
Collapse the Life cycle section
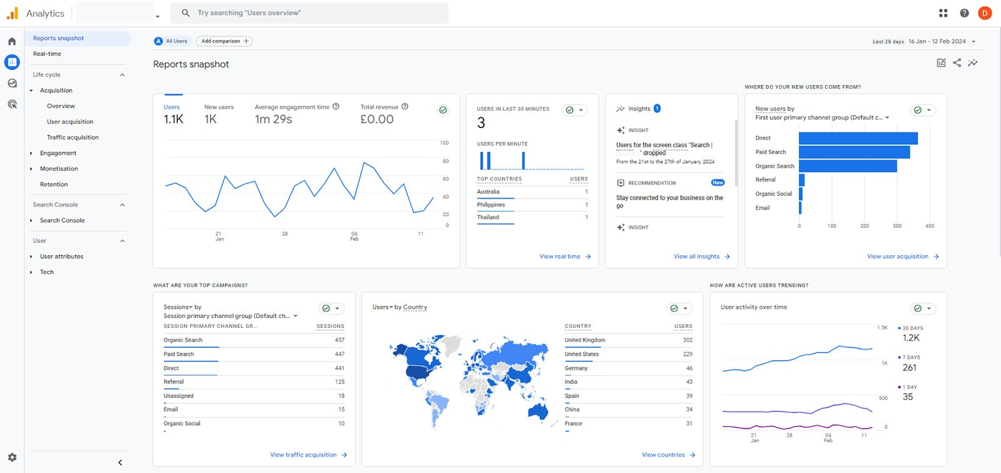123,75
